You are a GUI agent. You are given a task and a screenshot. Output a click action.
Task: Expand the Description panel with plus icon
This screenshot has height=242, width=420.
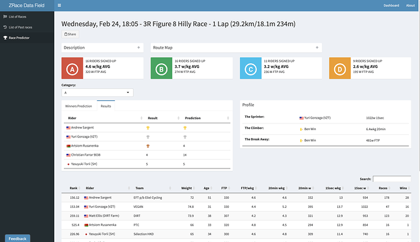click(x=139, y=47)
